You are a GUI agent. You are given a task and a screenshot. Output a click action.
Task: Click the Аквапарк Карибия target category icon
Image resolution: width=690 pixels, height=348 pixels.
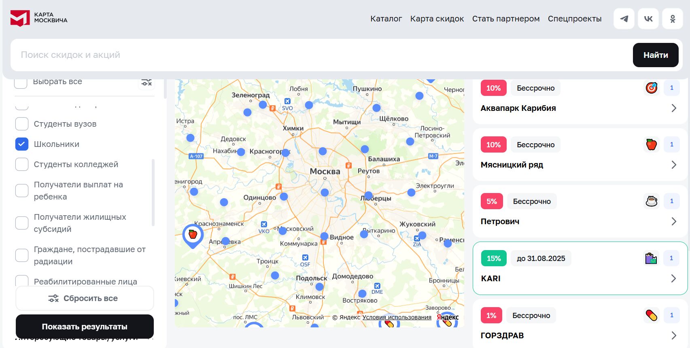pyautogui.click(x=651, y=88)
